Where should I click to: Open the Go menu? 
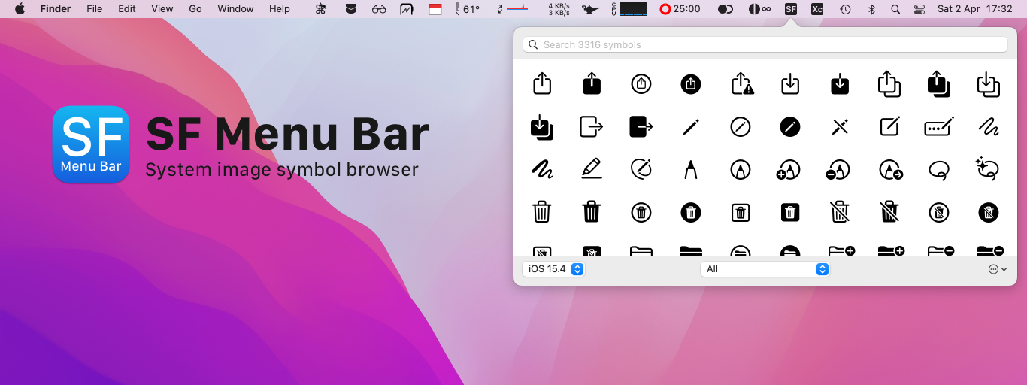[x=195, y=9]
